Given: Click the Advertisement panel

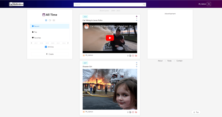Looking at the screenshot, I should 170,34.
